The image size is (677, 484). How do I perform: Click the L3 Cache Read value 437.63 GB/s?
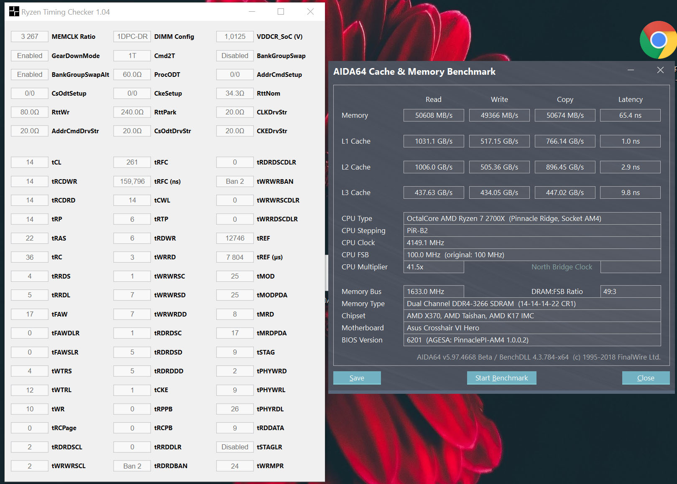click(x=434, y=193)
